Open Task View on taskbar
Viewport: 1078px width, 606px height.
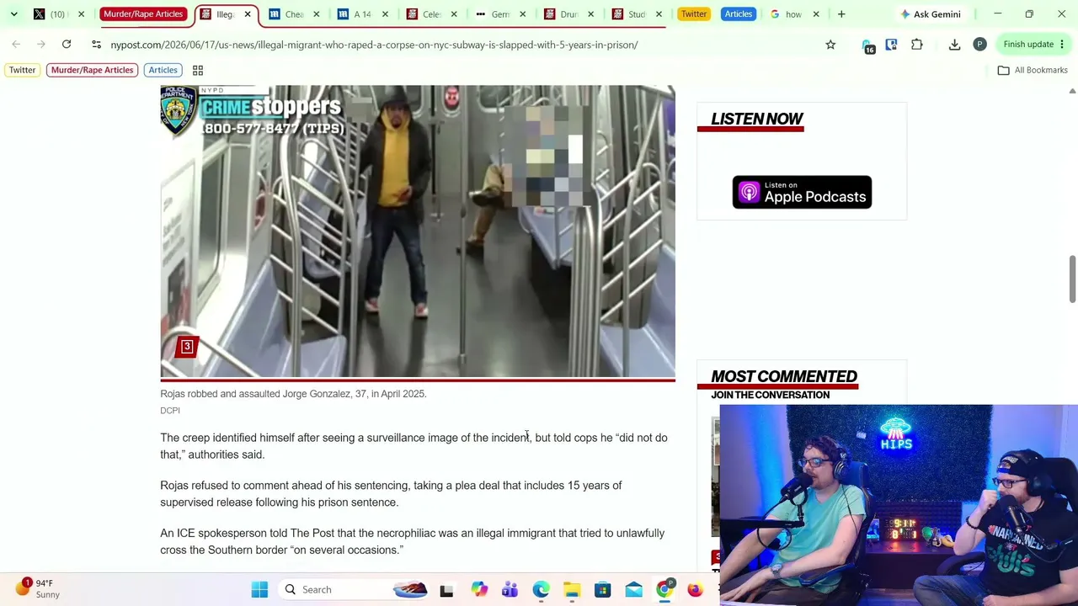pos(446,590)
